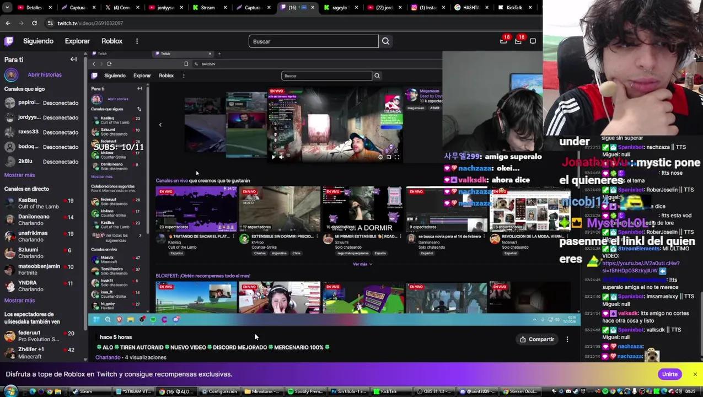The height and width of the screenshot is (397, 703).
Task: Open the Charlando category link
Action: pyautogui.click(x=108, y=357)
